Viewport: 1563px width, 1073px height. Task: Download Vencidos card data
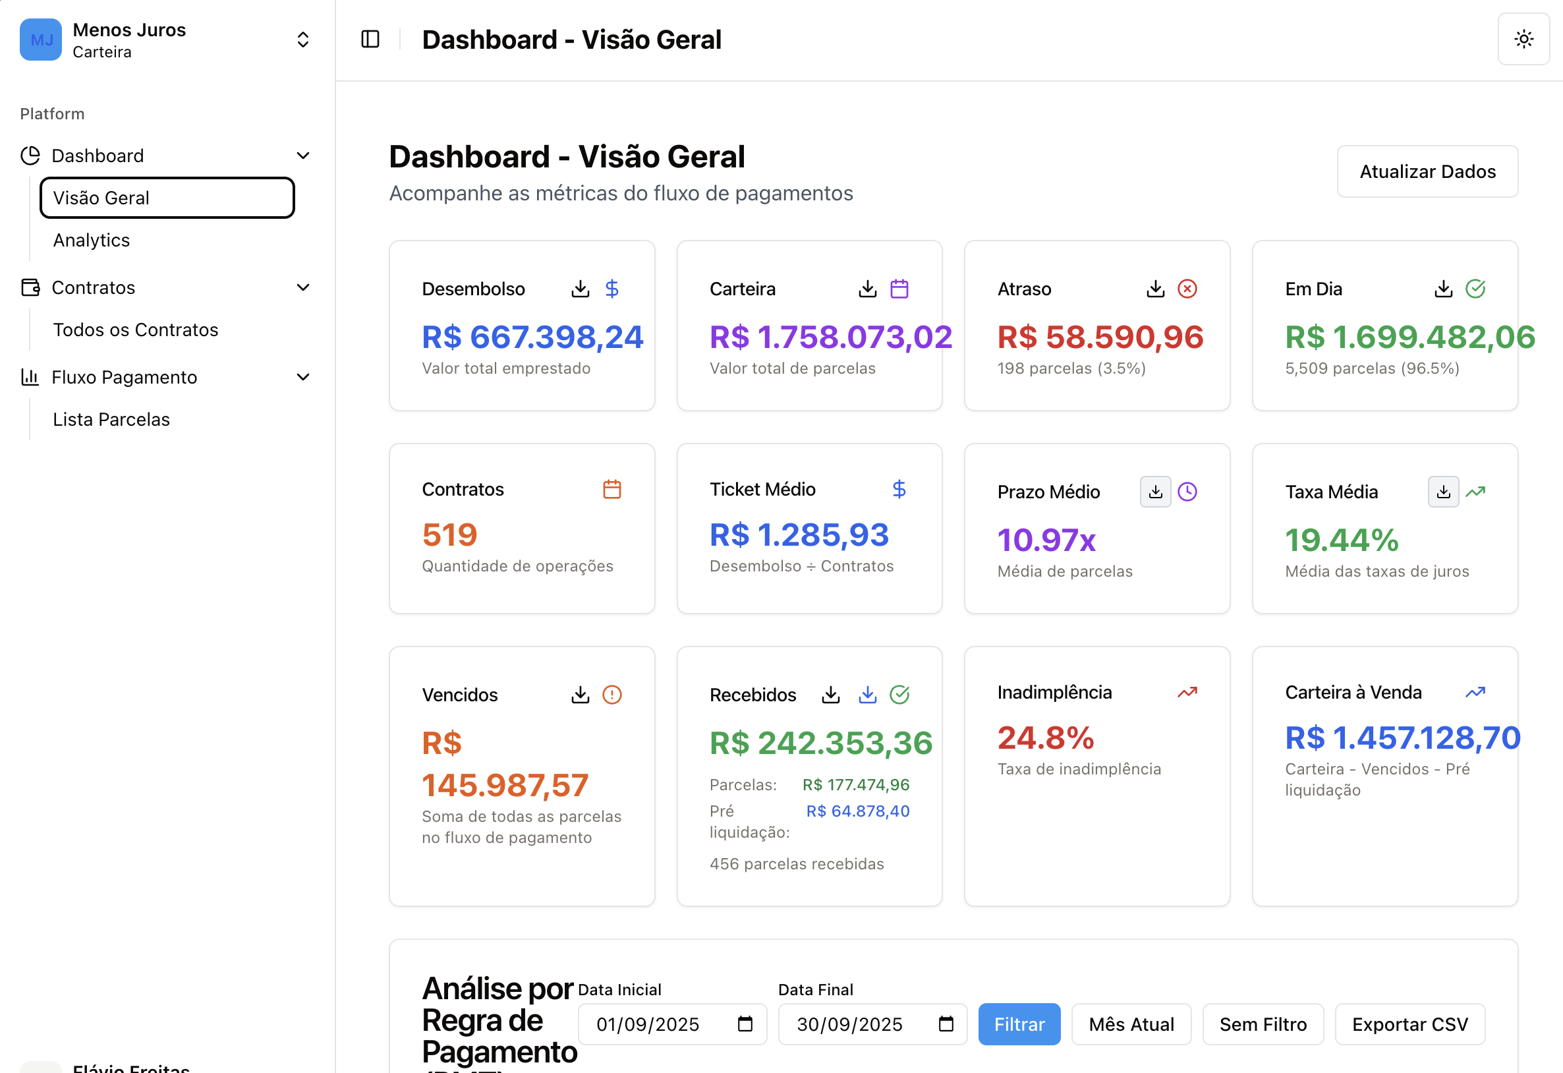pos(580,695)
